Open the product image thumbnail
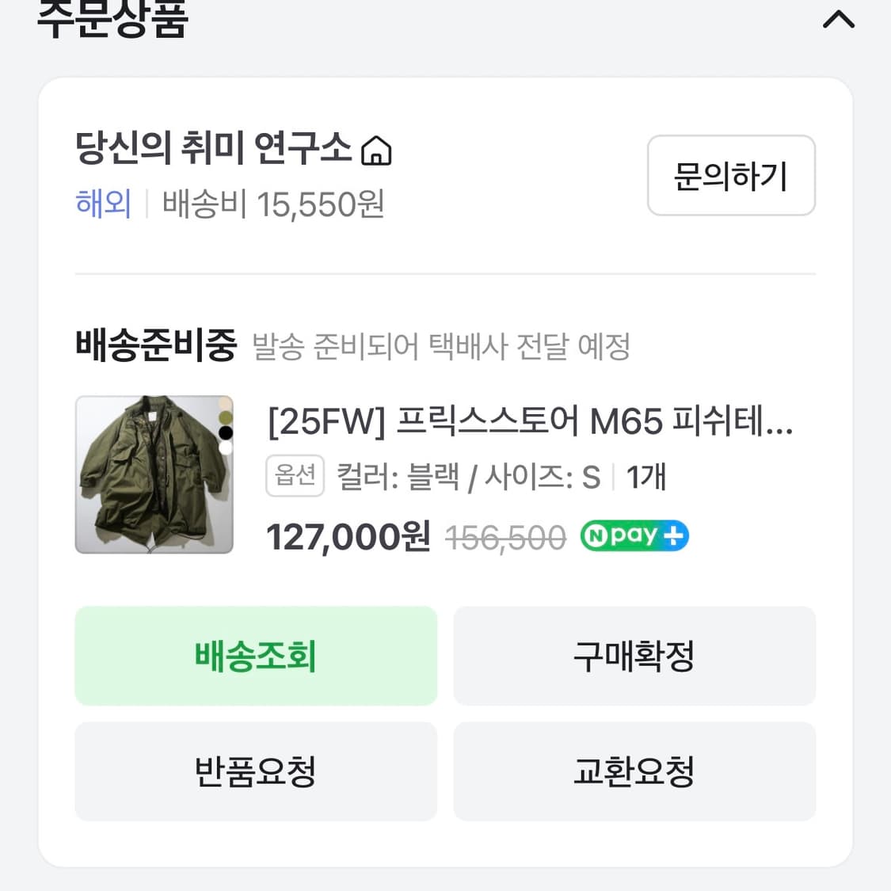The height and width of the screenshot is (891, 891). [154, 475]
